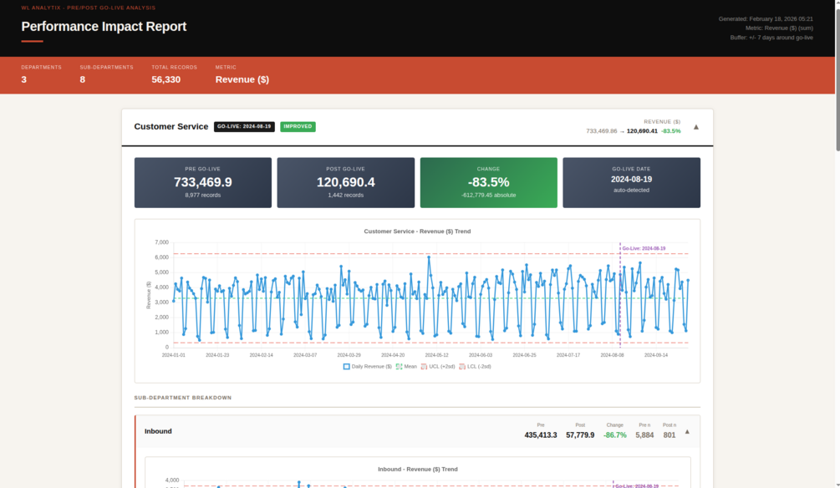Click the Performance Impact Report title

pos(104,26)
